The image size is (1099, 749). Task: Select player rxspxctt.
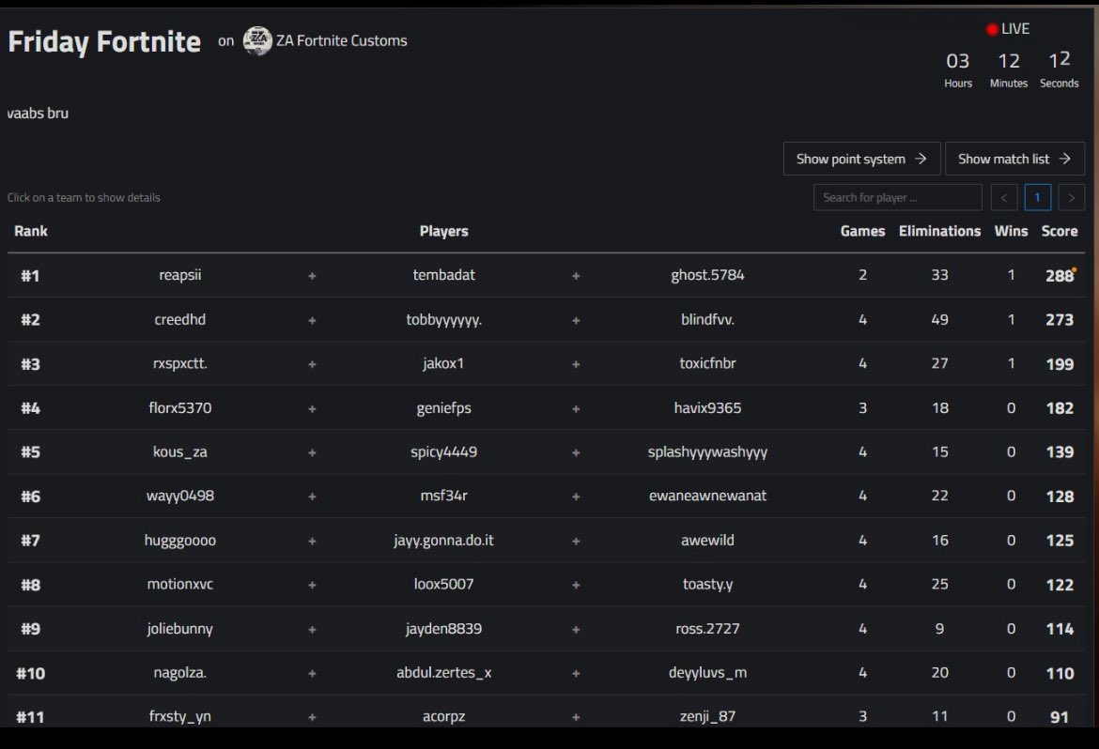pos(180,363)
